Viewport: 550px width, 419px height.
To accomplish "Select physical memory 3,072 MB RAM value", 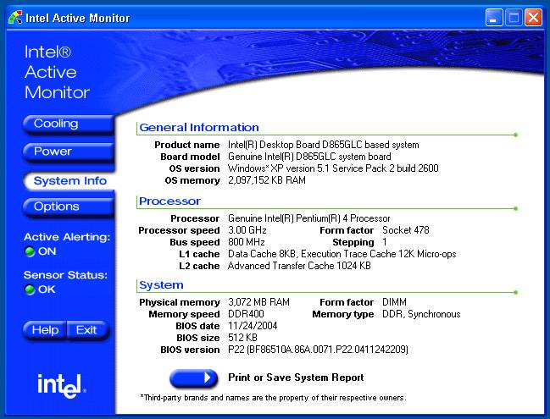I will click(258, 302).
